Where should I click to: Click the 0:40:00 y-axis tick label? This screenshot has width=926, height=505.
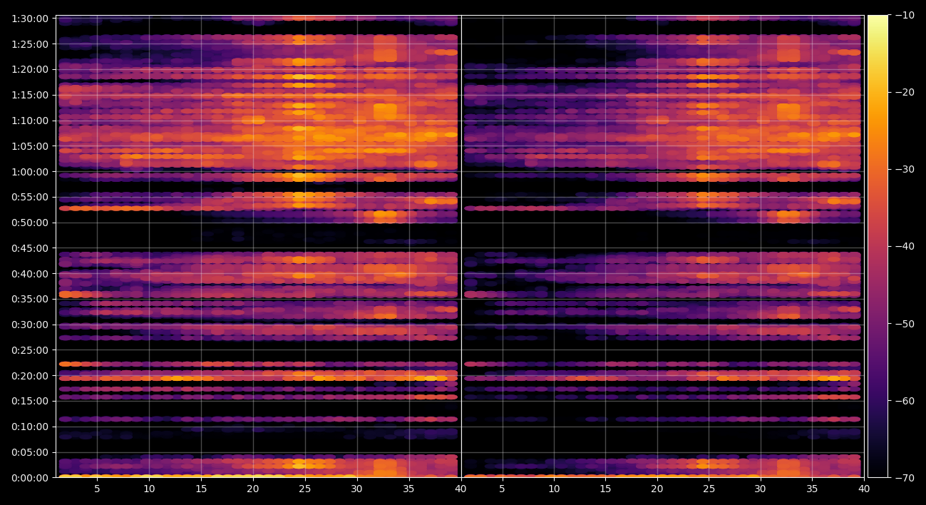pyautogui.click(x=30, y=274)
